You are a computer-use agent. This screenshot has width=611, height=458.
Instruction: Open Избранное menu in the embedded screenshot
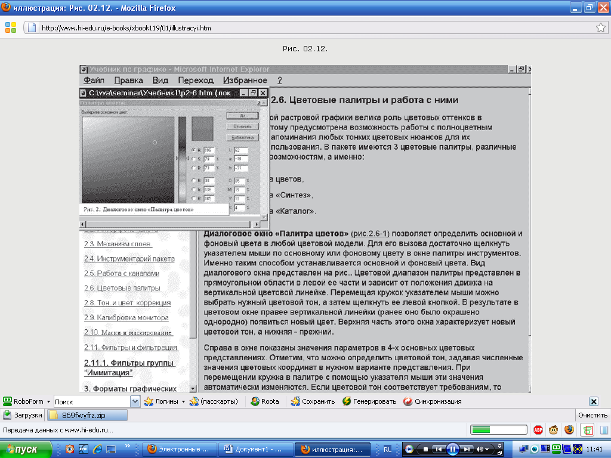pyautogui.click(x=245, y=81)
